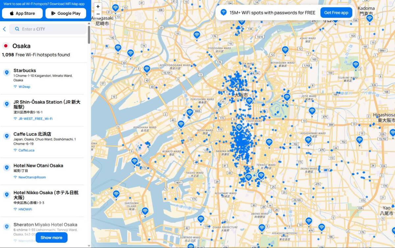This screenshot has height=248, width=395.
Task: Click the back chevron beside city search
Action: (x=4, y=29)
